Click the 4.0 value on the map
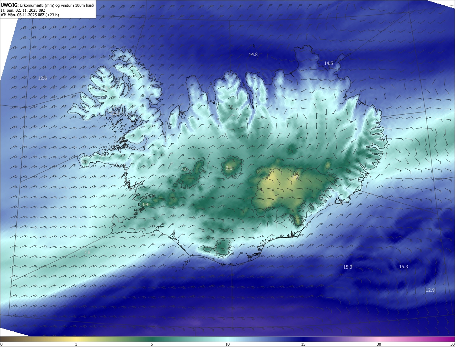455x347 pixels. pos(184,170)
